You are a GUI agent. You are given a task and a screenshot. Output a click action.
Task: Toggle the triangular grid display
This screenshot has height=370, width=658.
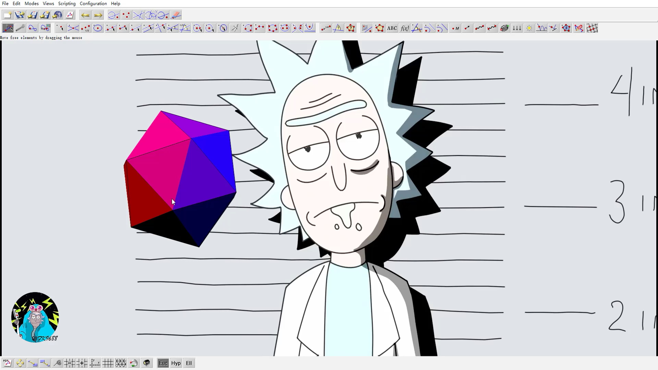coord(121,363)
